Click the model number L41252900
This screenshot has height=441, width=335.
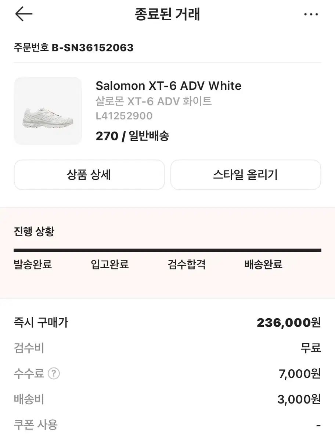[124, 116]
